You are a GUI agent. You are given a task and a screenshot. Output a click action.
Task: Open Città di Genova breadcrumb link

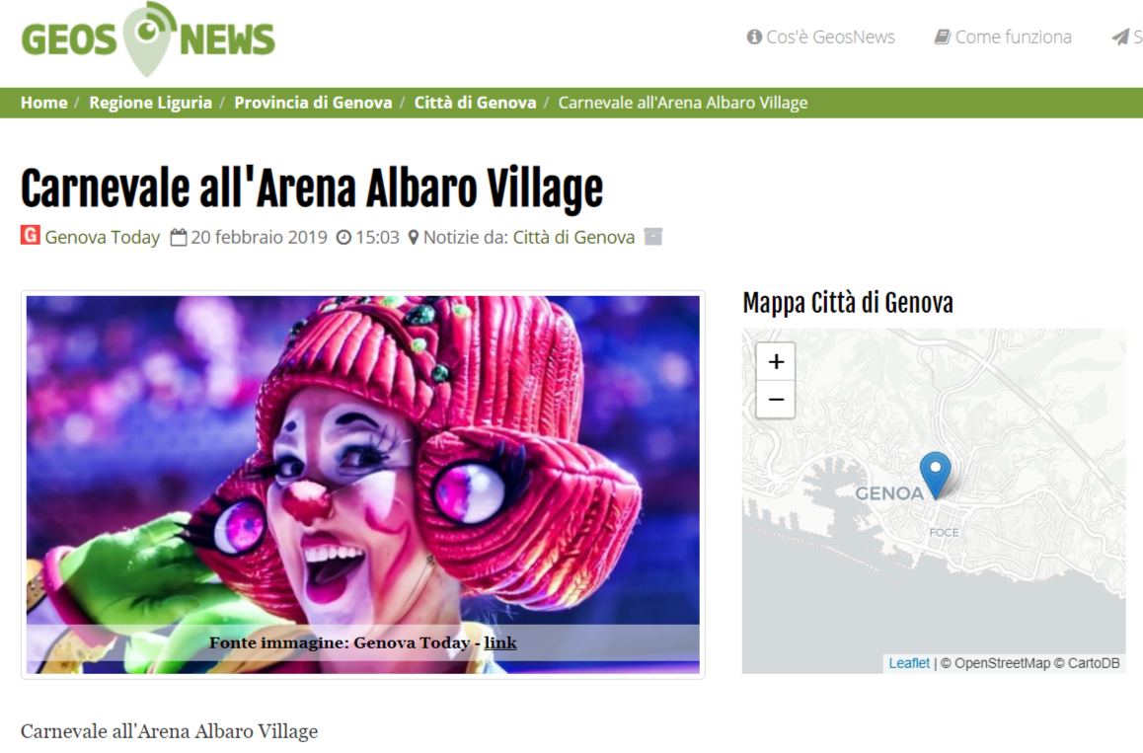pyautogui.click(x=476, y=103)
